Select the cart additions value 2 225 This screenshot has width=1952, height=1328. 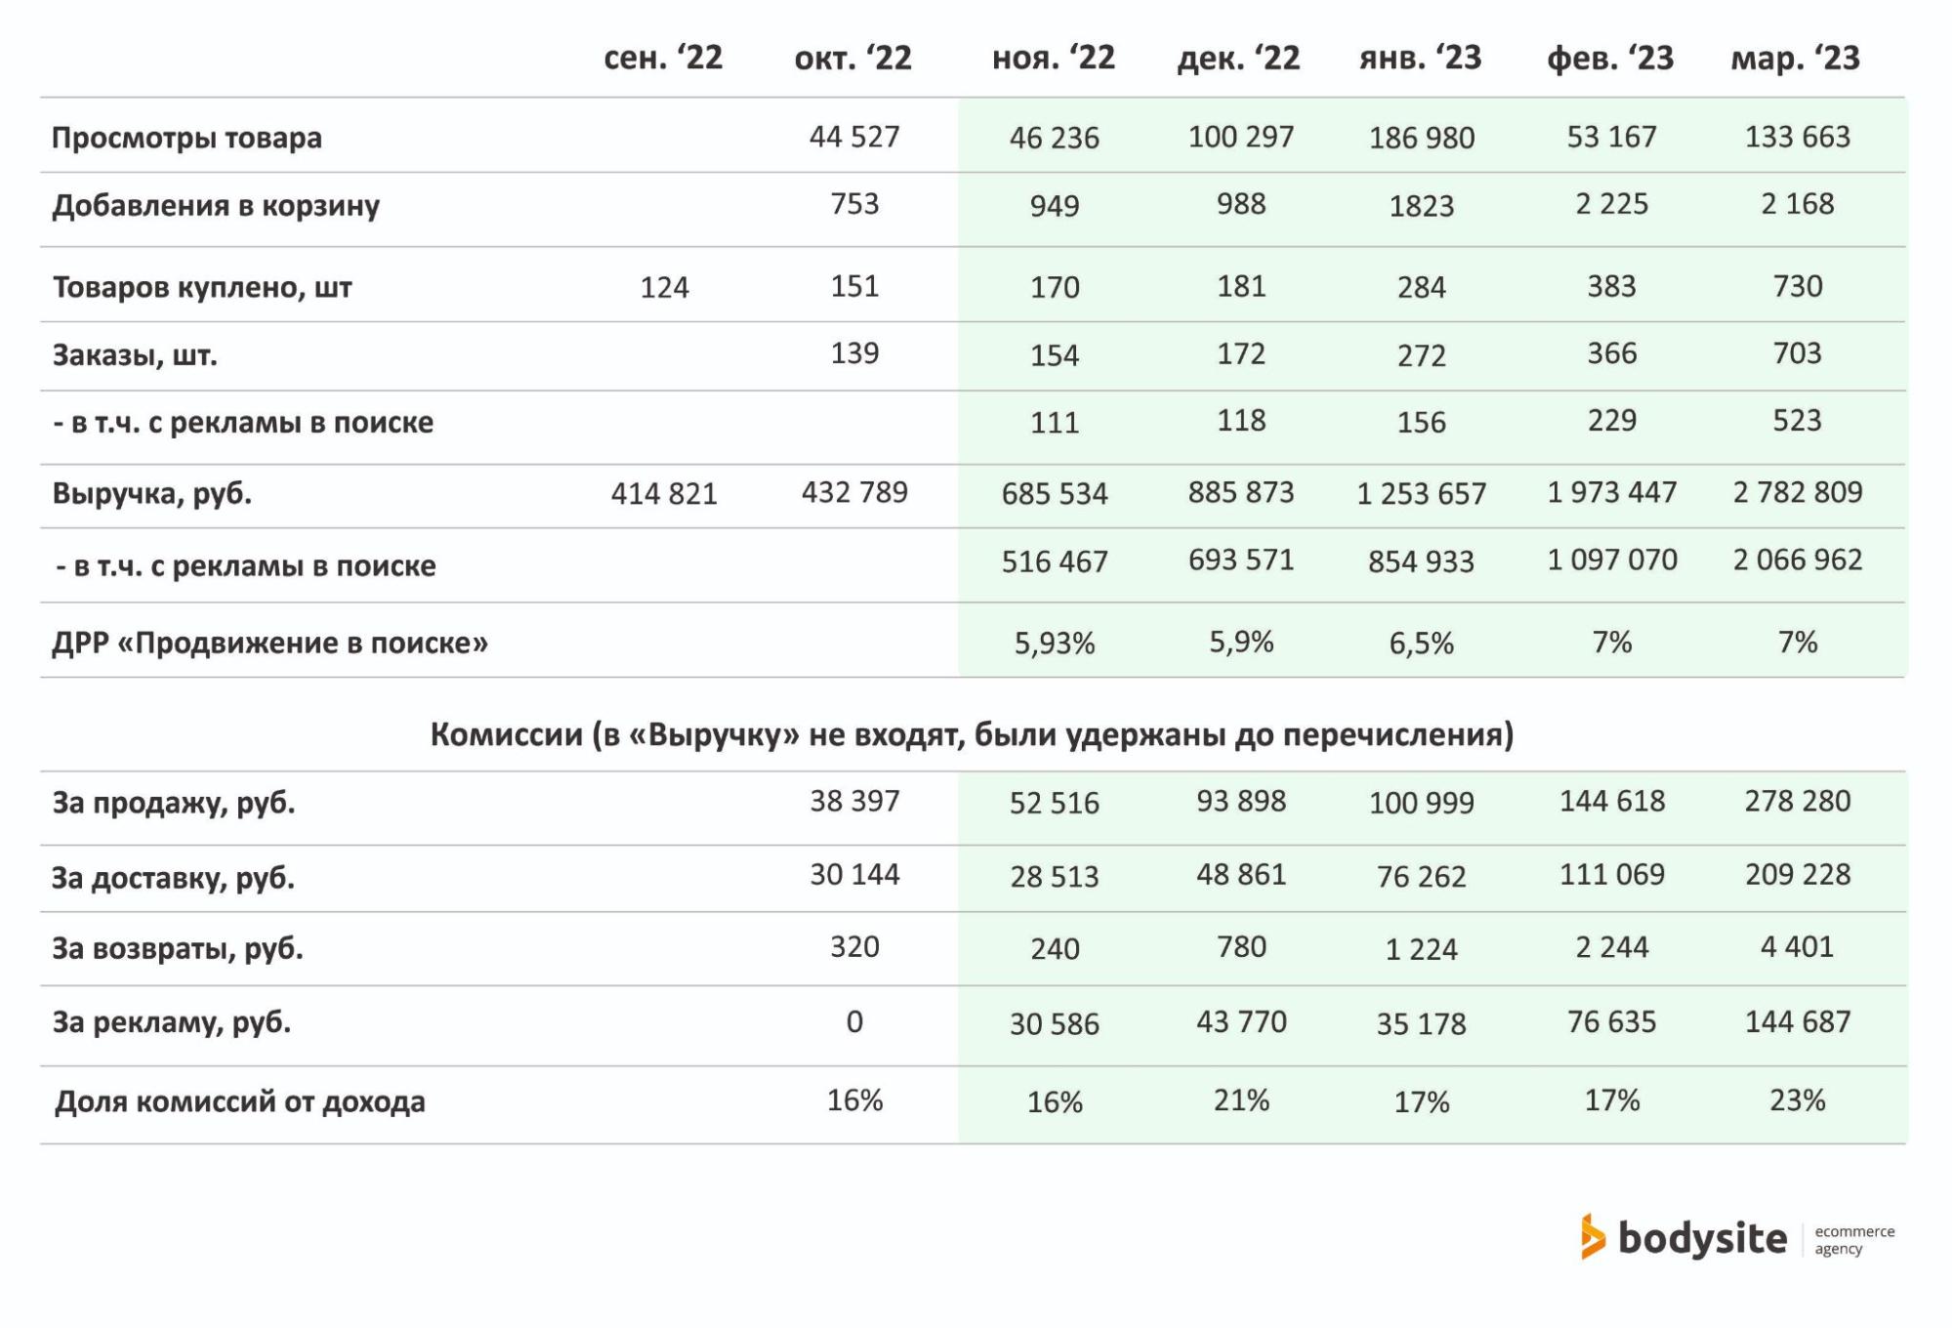click(x=1611, y=203)
